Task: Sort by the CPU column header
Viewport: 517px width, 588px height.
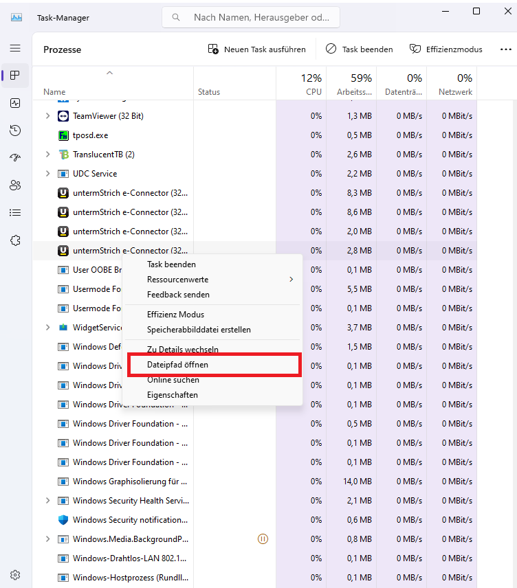Action: point(301,84)
